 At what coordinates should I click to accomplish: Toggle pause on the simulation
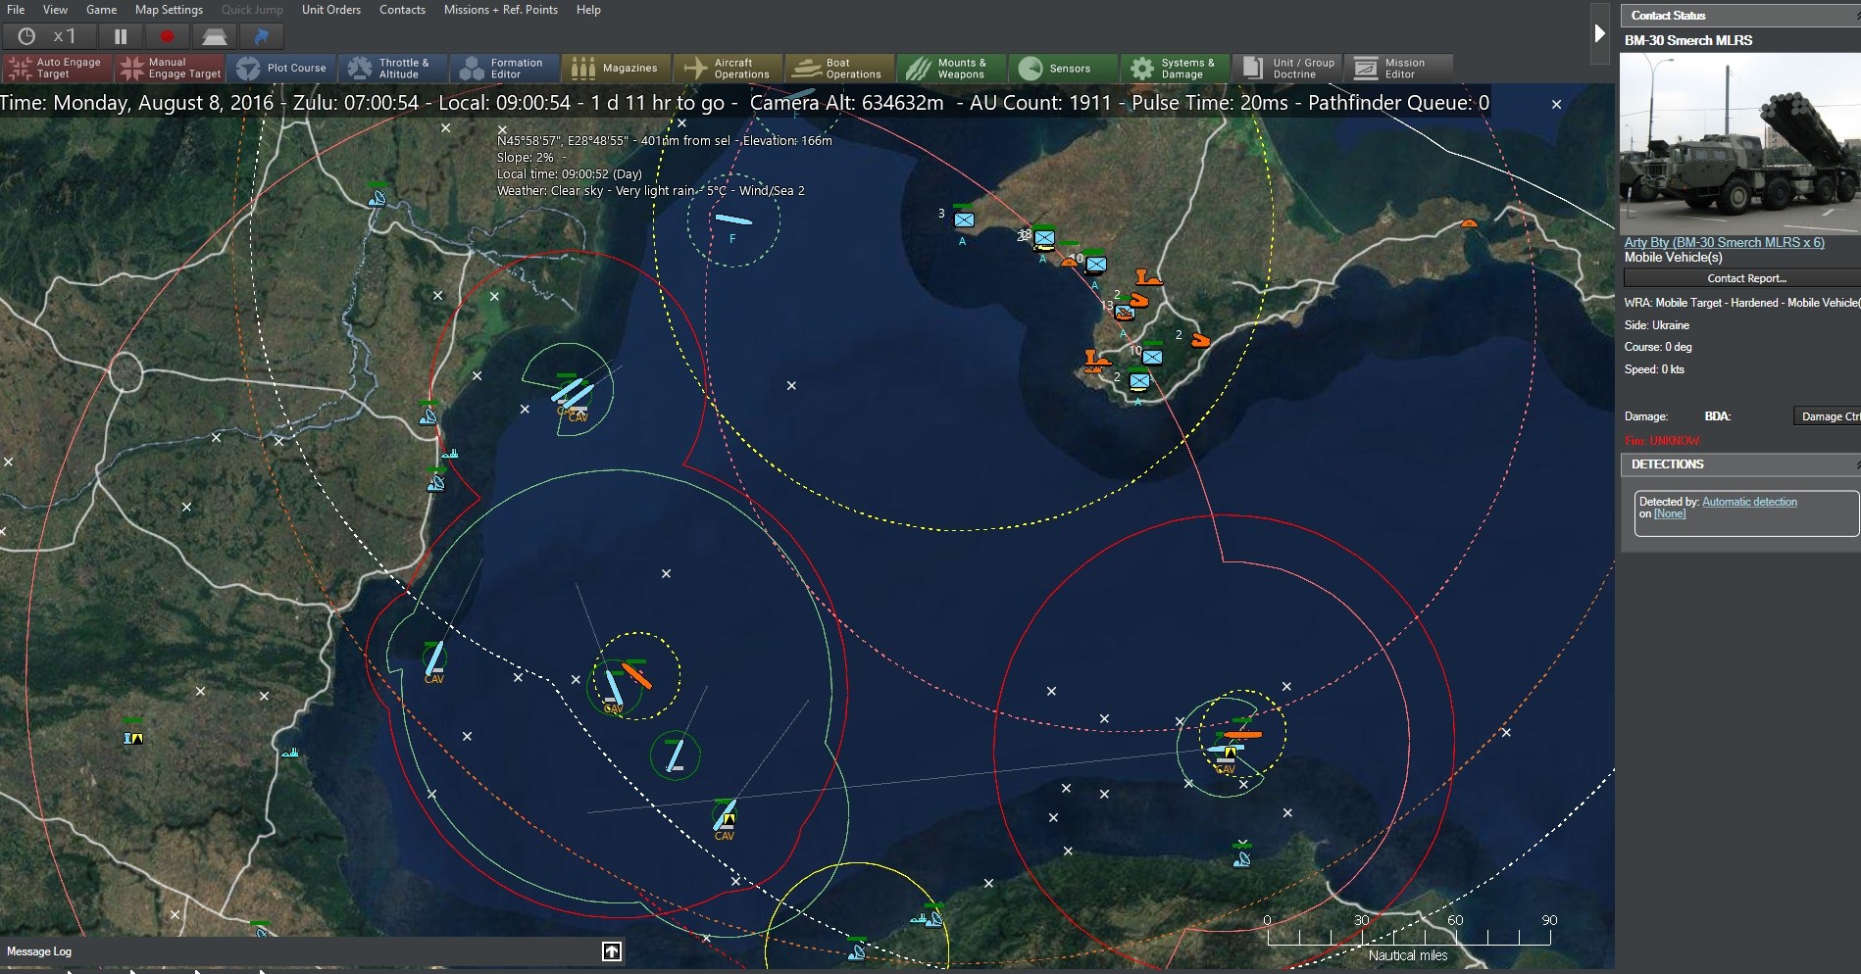tap(121, 35)
